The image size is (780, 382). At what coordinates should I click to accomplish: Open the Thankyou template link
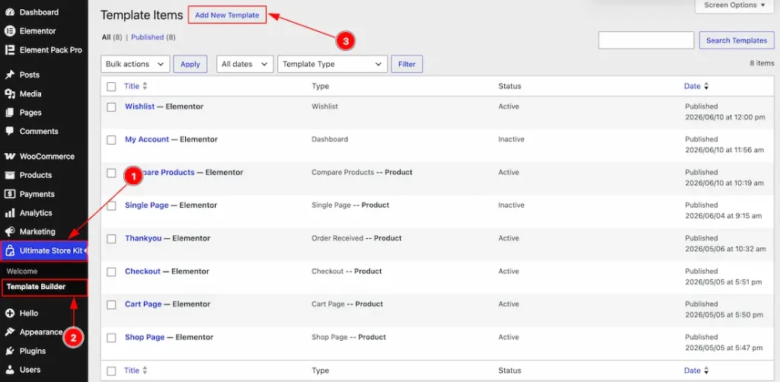[x=143, y=238]
